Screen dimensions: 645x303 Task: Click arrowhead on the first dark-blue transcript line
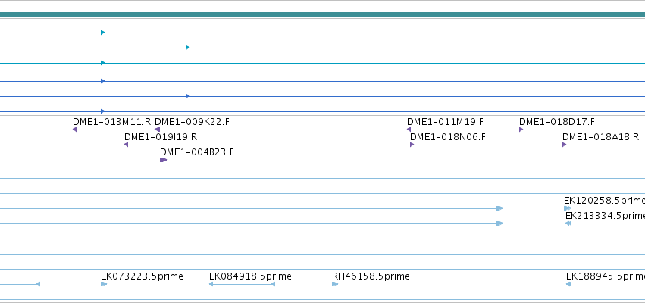point(103,81)
